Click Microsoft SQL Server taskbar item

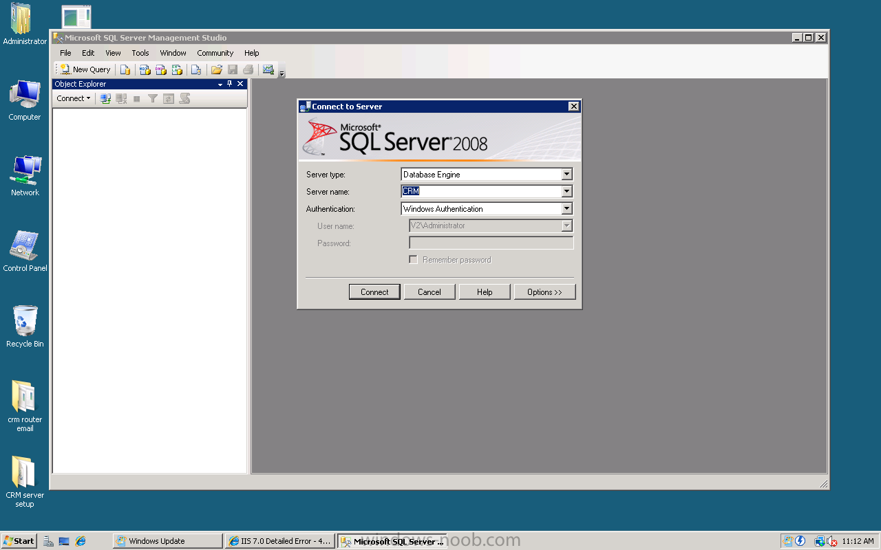click(392, 541)
